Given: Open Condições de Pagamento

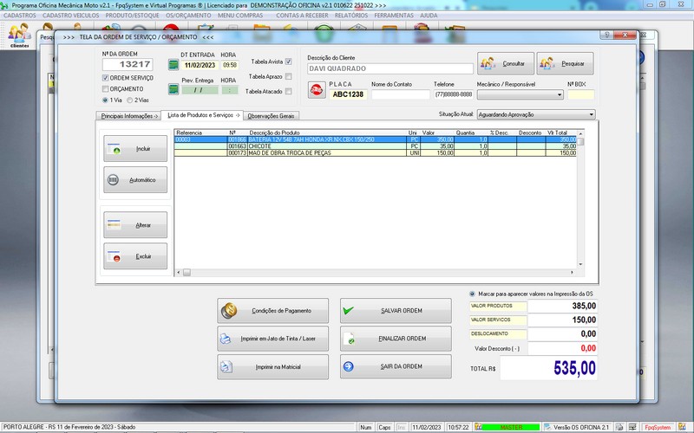Looking at the screenshot, I should pos(272,311).
